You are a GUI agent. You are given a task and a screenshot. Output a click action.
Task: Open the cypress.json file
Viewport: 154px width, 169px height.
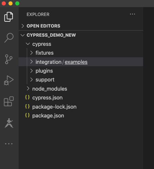(x=47, y=98)
